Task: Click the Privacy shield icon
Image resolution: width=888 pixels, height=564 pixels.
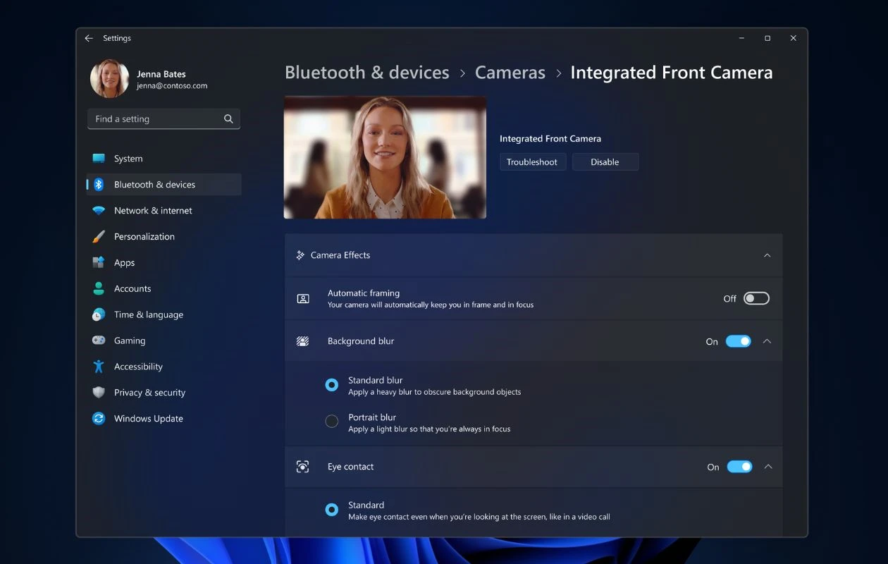Action: coord(99,393)
